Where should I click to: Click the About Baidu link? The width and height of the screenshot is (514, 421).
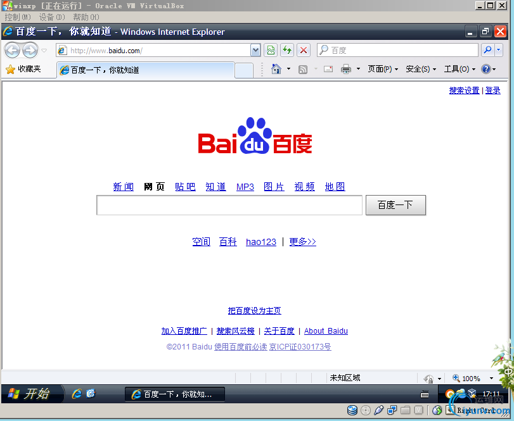(x=326, y=331)
